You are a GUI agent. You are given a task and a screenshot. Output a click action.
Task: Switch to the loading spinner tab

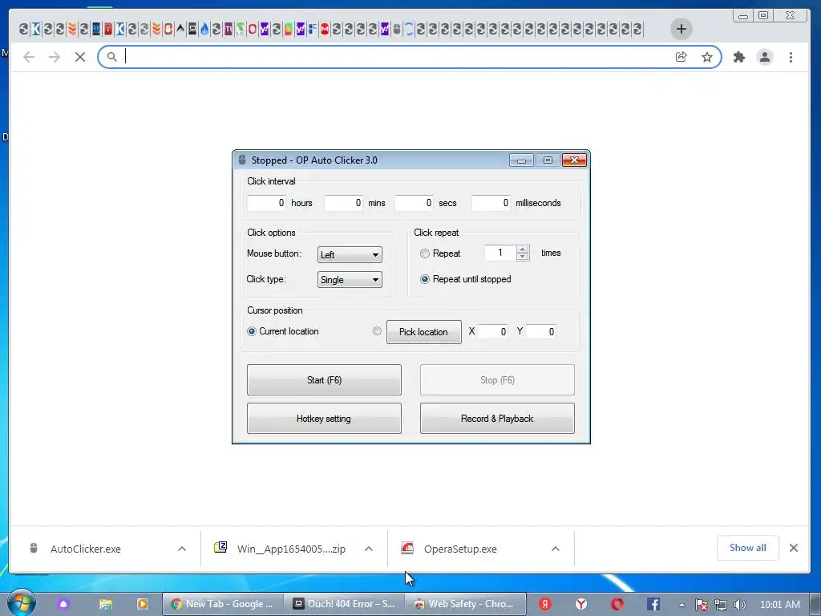pos(409,29)
